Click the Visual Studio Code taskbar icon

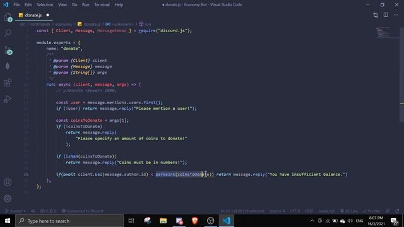(227, 221)
